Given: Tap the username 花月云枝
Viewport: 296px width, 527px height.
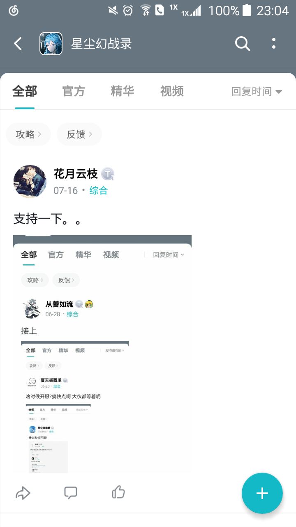Looking at the screenshot, I should tap(76, 174).
